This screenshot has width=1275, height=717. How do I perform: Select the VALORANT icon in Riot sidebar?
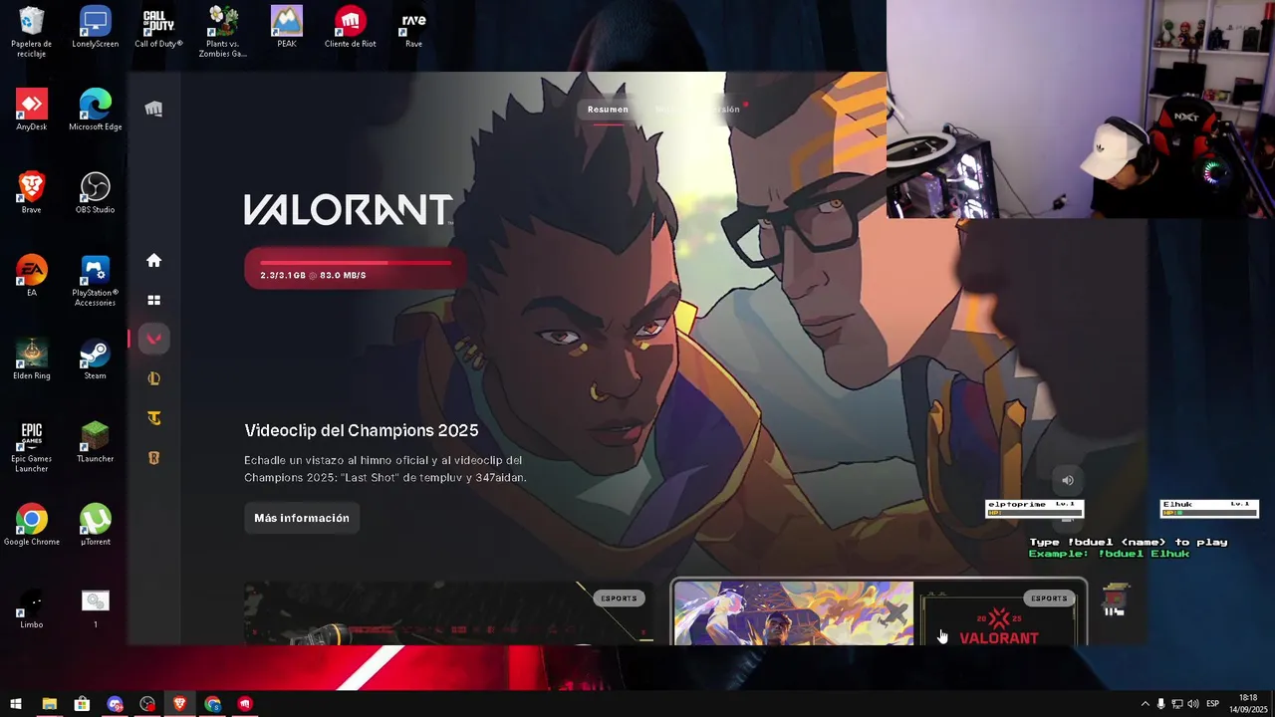point(153,339)
